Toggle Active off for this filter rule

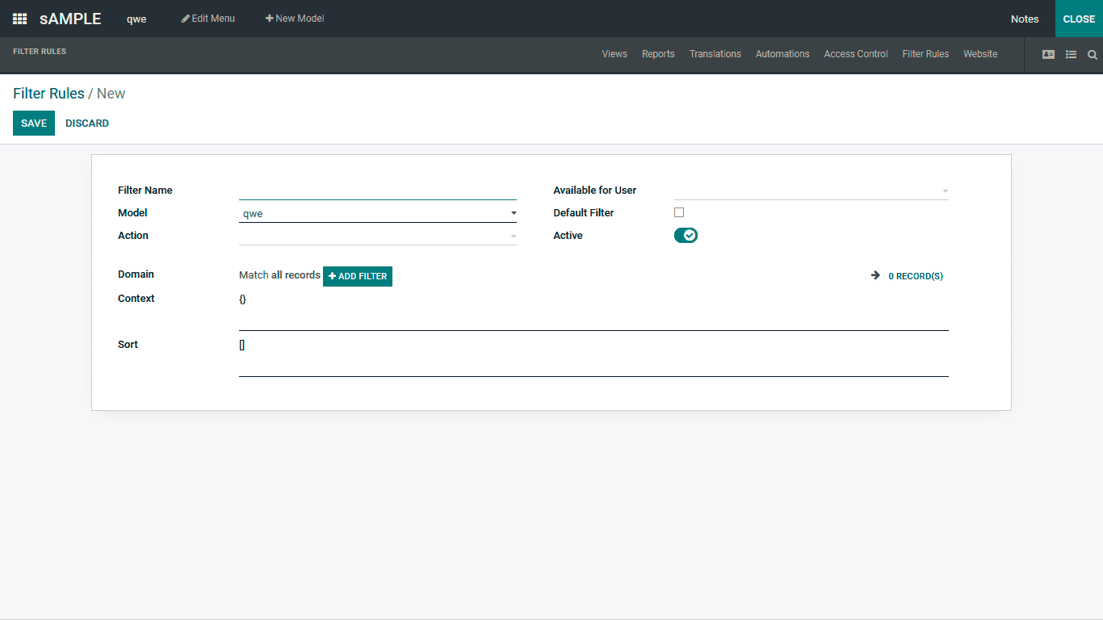click(686, 235)
